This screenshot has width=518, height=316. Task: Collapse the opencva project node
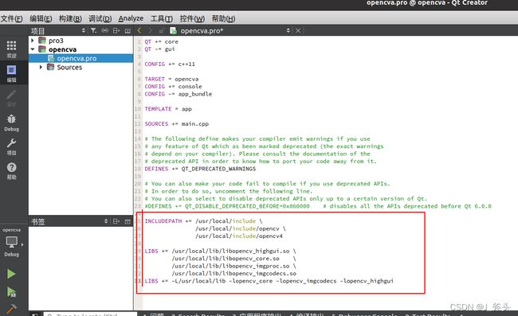pos(33,49)
